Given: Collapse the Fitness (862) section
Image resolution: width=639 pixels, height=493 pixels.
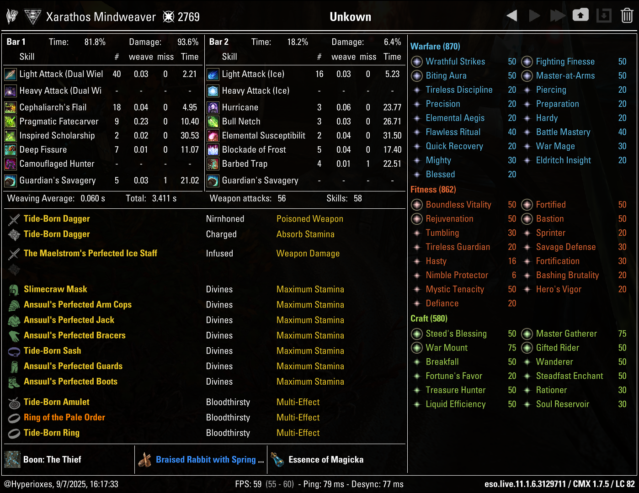Looking at the screenshot, I should coord(433,189).
